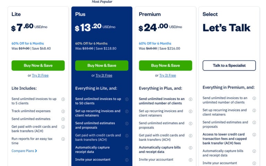
Task: Click info icon for Premium Invite your accountant
Action: pyautogui.click(x=190, y=160)
